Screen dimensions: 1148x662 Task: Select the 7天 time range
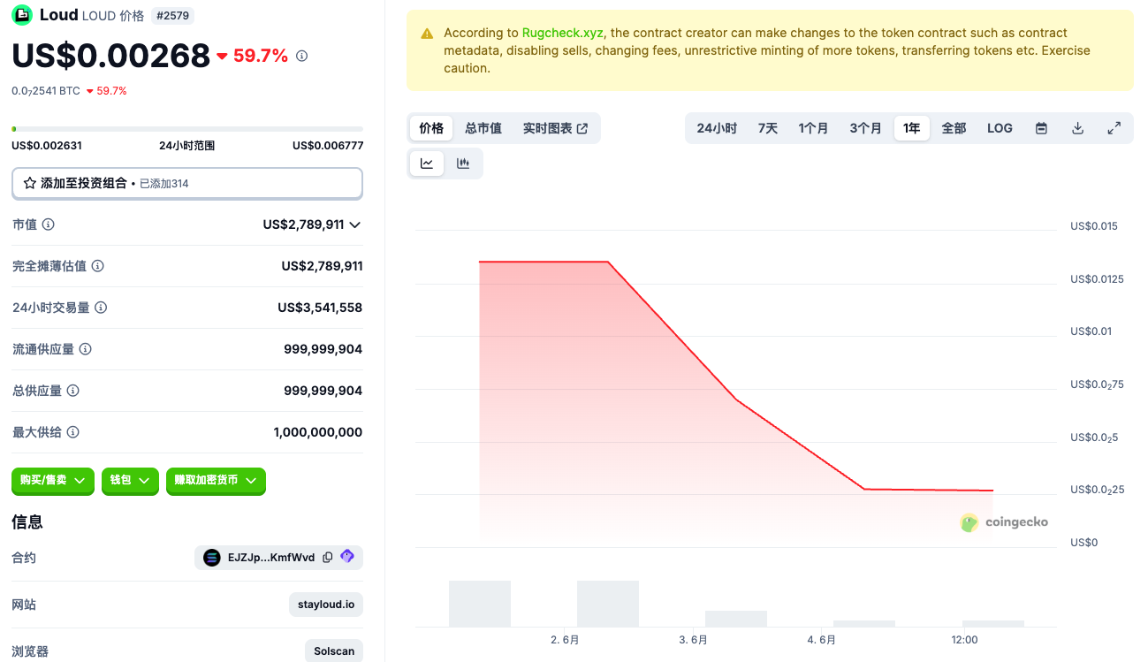click(x=767, y=128)
